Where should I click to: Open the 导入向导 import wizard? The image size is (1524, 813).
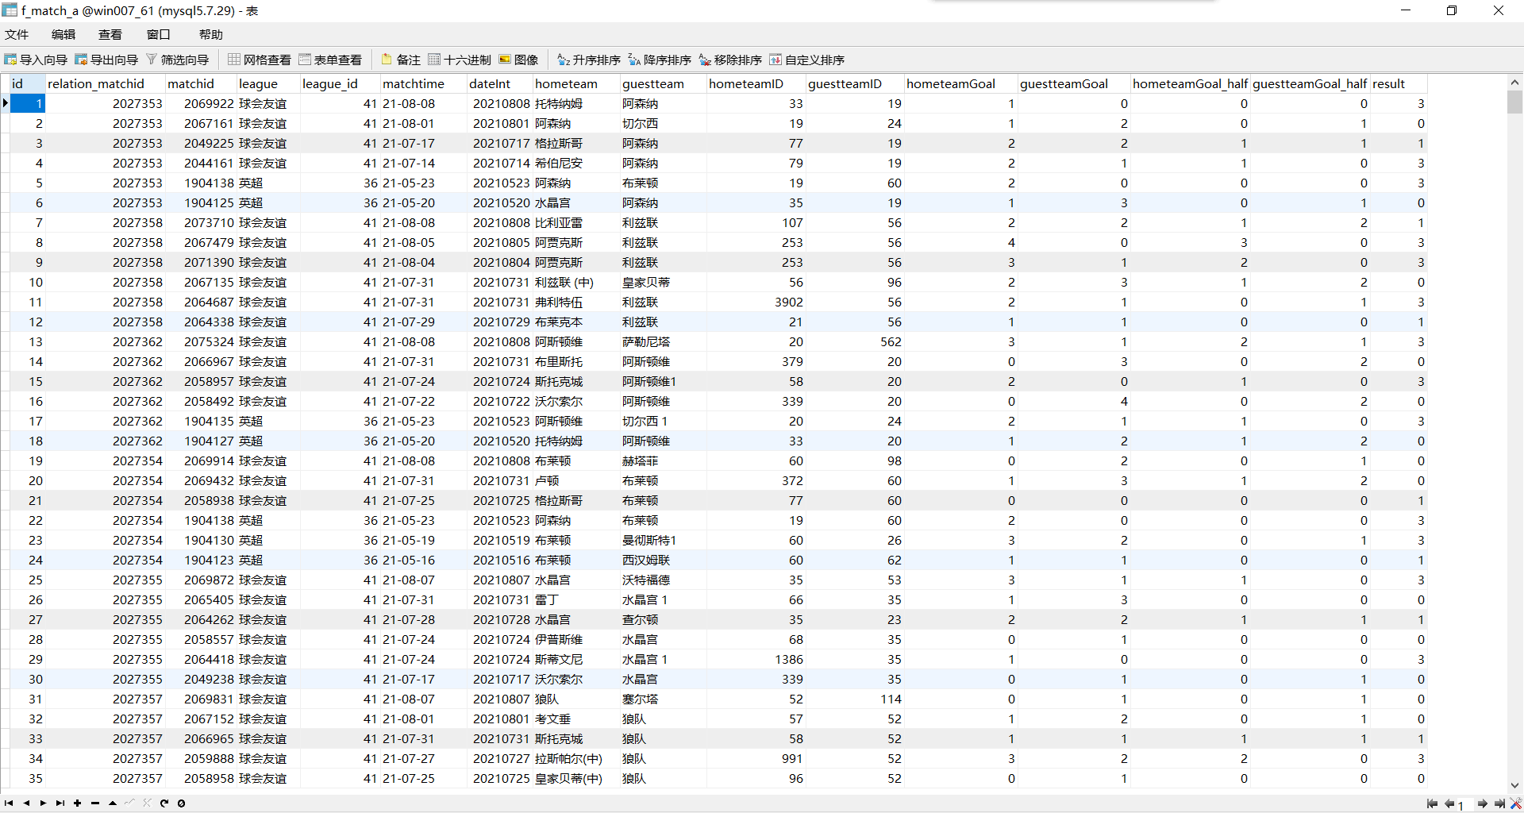point(36,60)
